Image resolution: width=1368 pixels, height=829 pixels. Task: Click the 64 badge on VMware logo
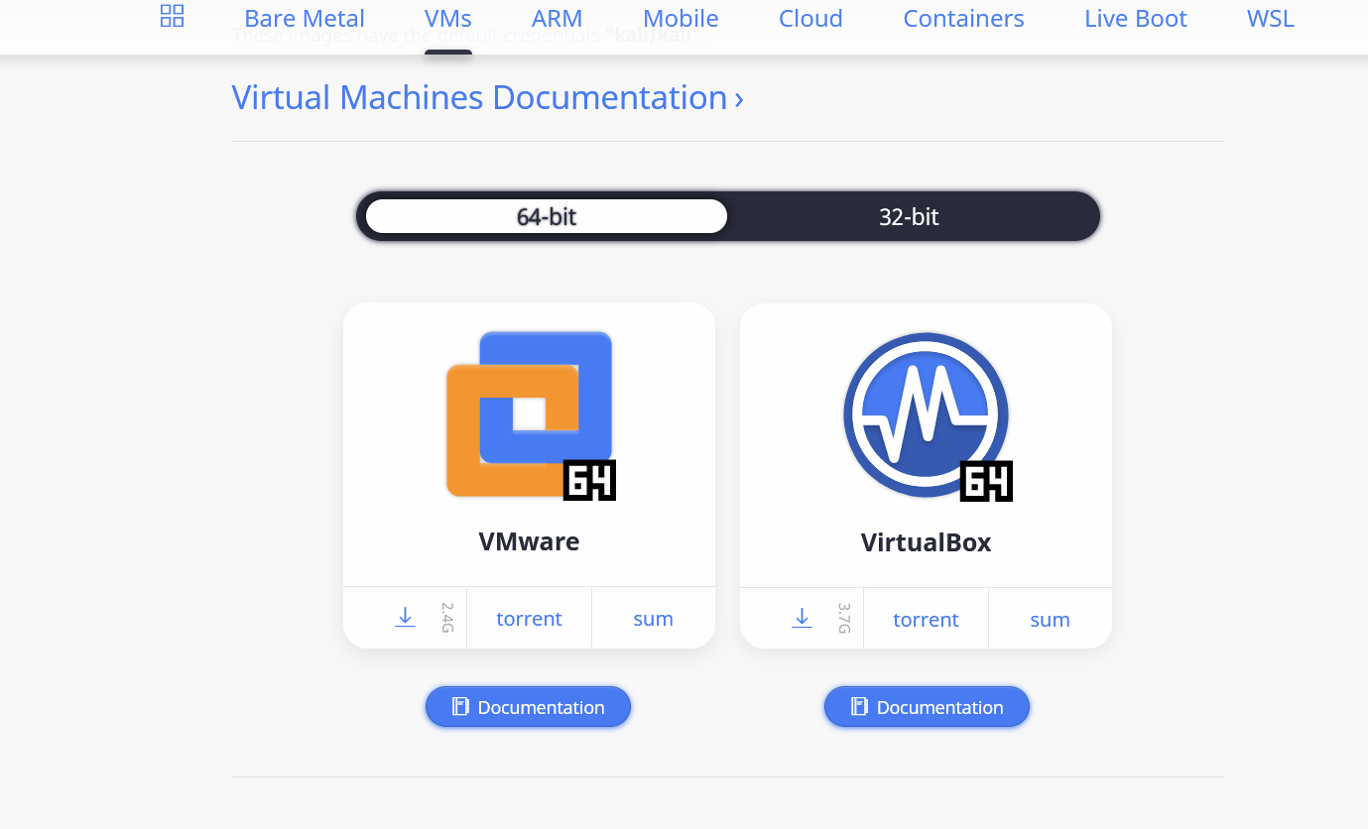tap(589, 480)
